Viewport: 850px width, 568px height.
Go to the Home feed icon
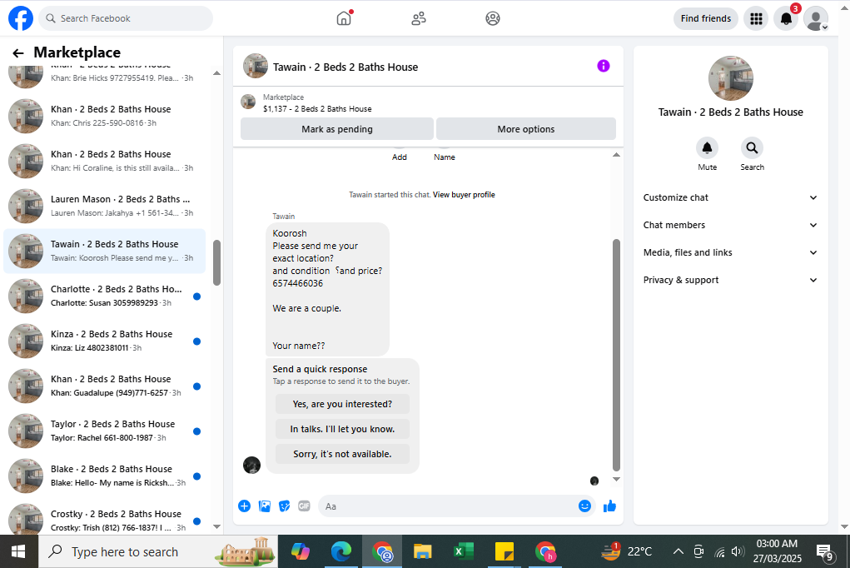pos(344,18)
